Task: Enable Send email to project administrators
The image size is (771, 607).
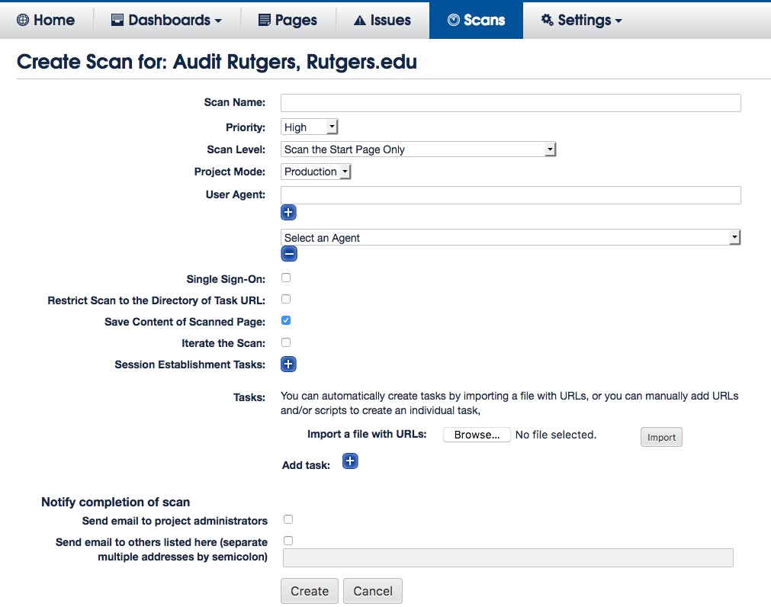Action: (x=288, y=520)
